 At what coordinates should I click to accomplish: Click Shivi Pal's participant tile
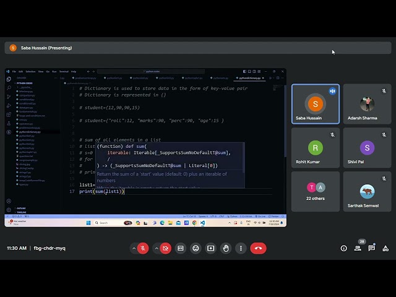click(x=367, y=148)
